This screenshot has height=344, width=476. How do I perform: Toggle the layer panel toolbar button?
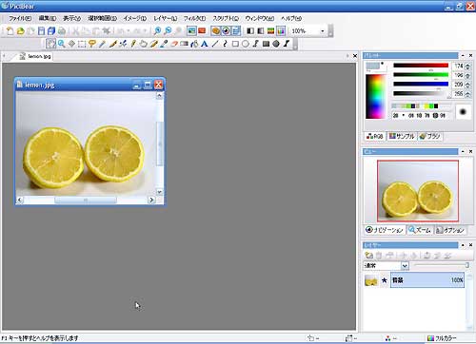236,31
